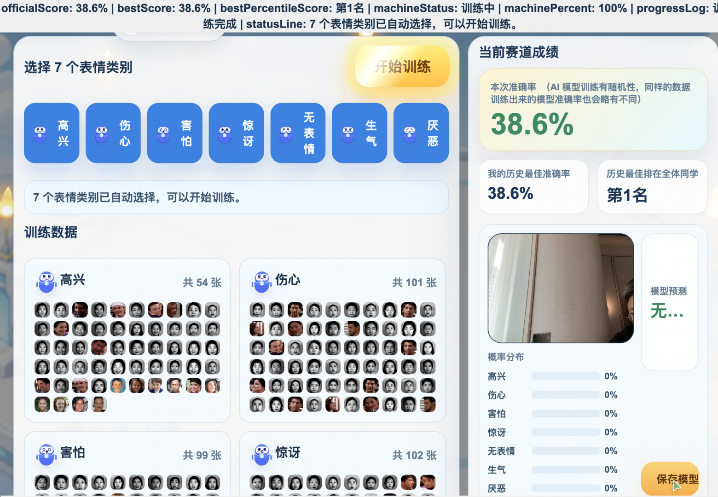Click the 0% value in 高兴 probability row

point(611,376)
